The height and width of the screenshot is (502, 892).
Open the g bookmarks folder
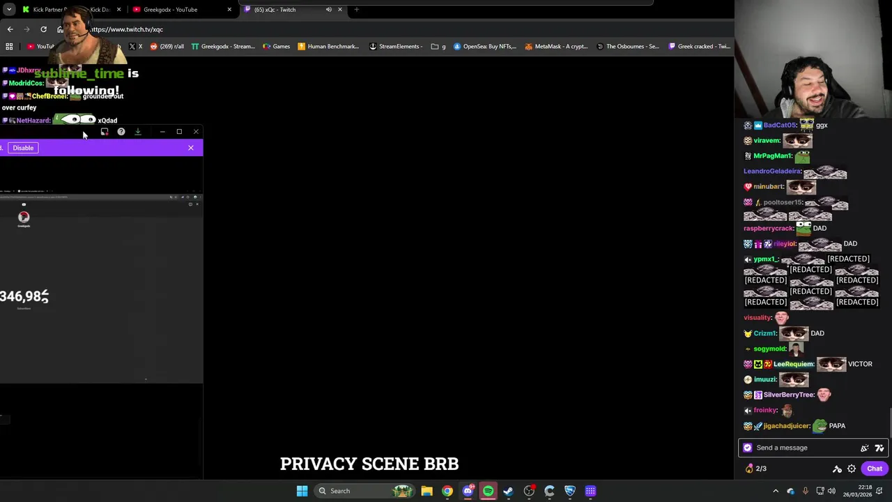click(x=438, y=46)
